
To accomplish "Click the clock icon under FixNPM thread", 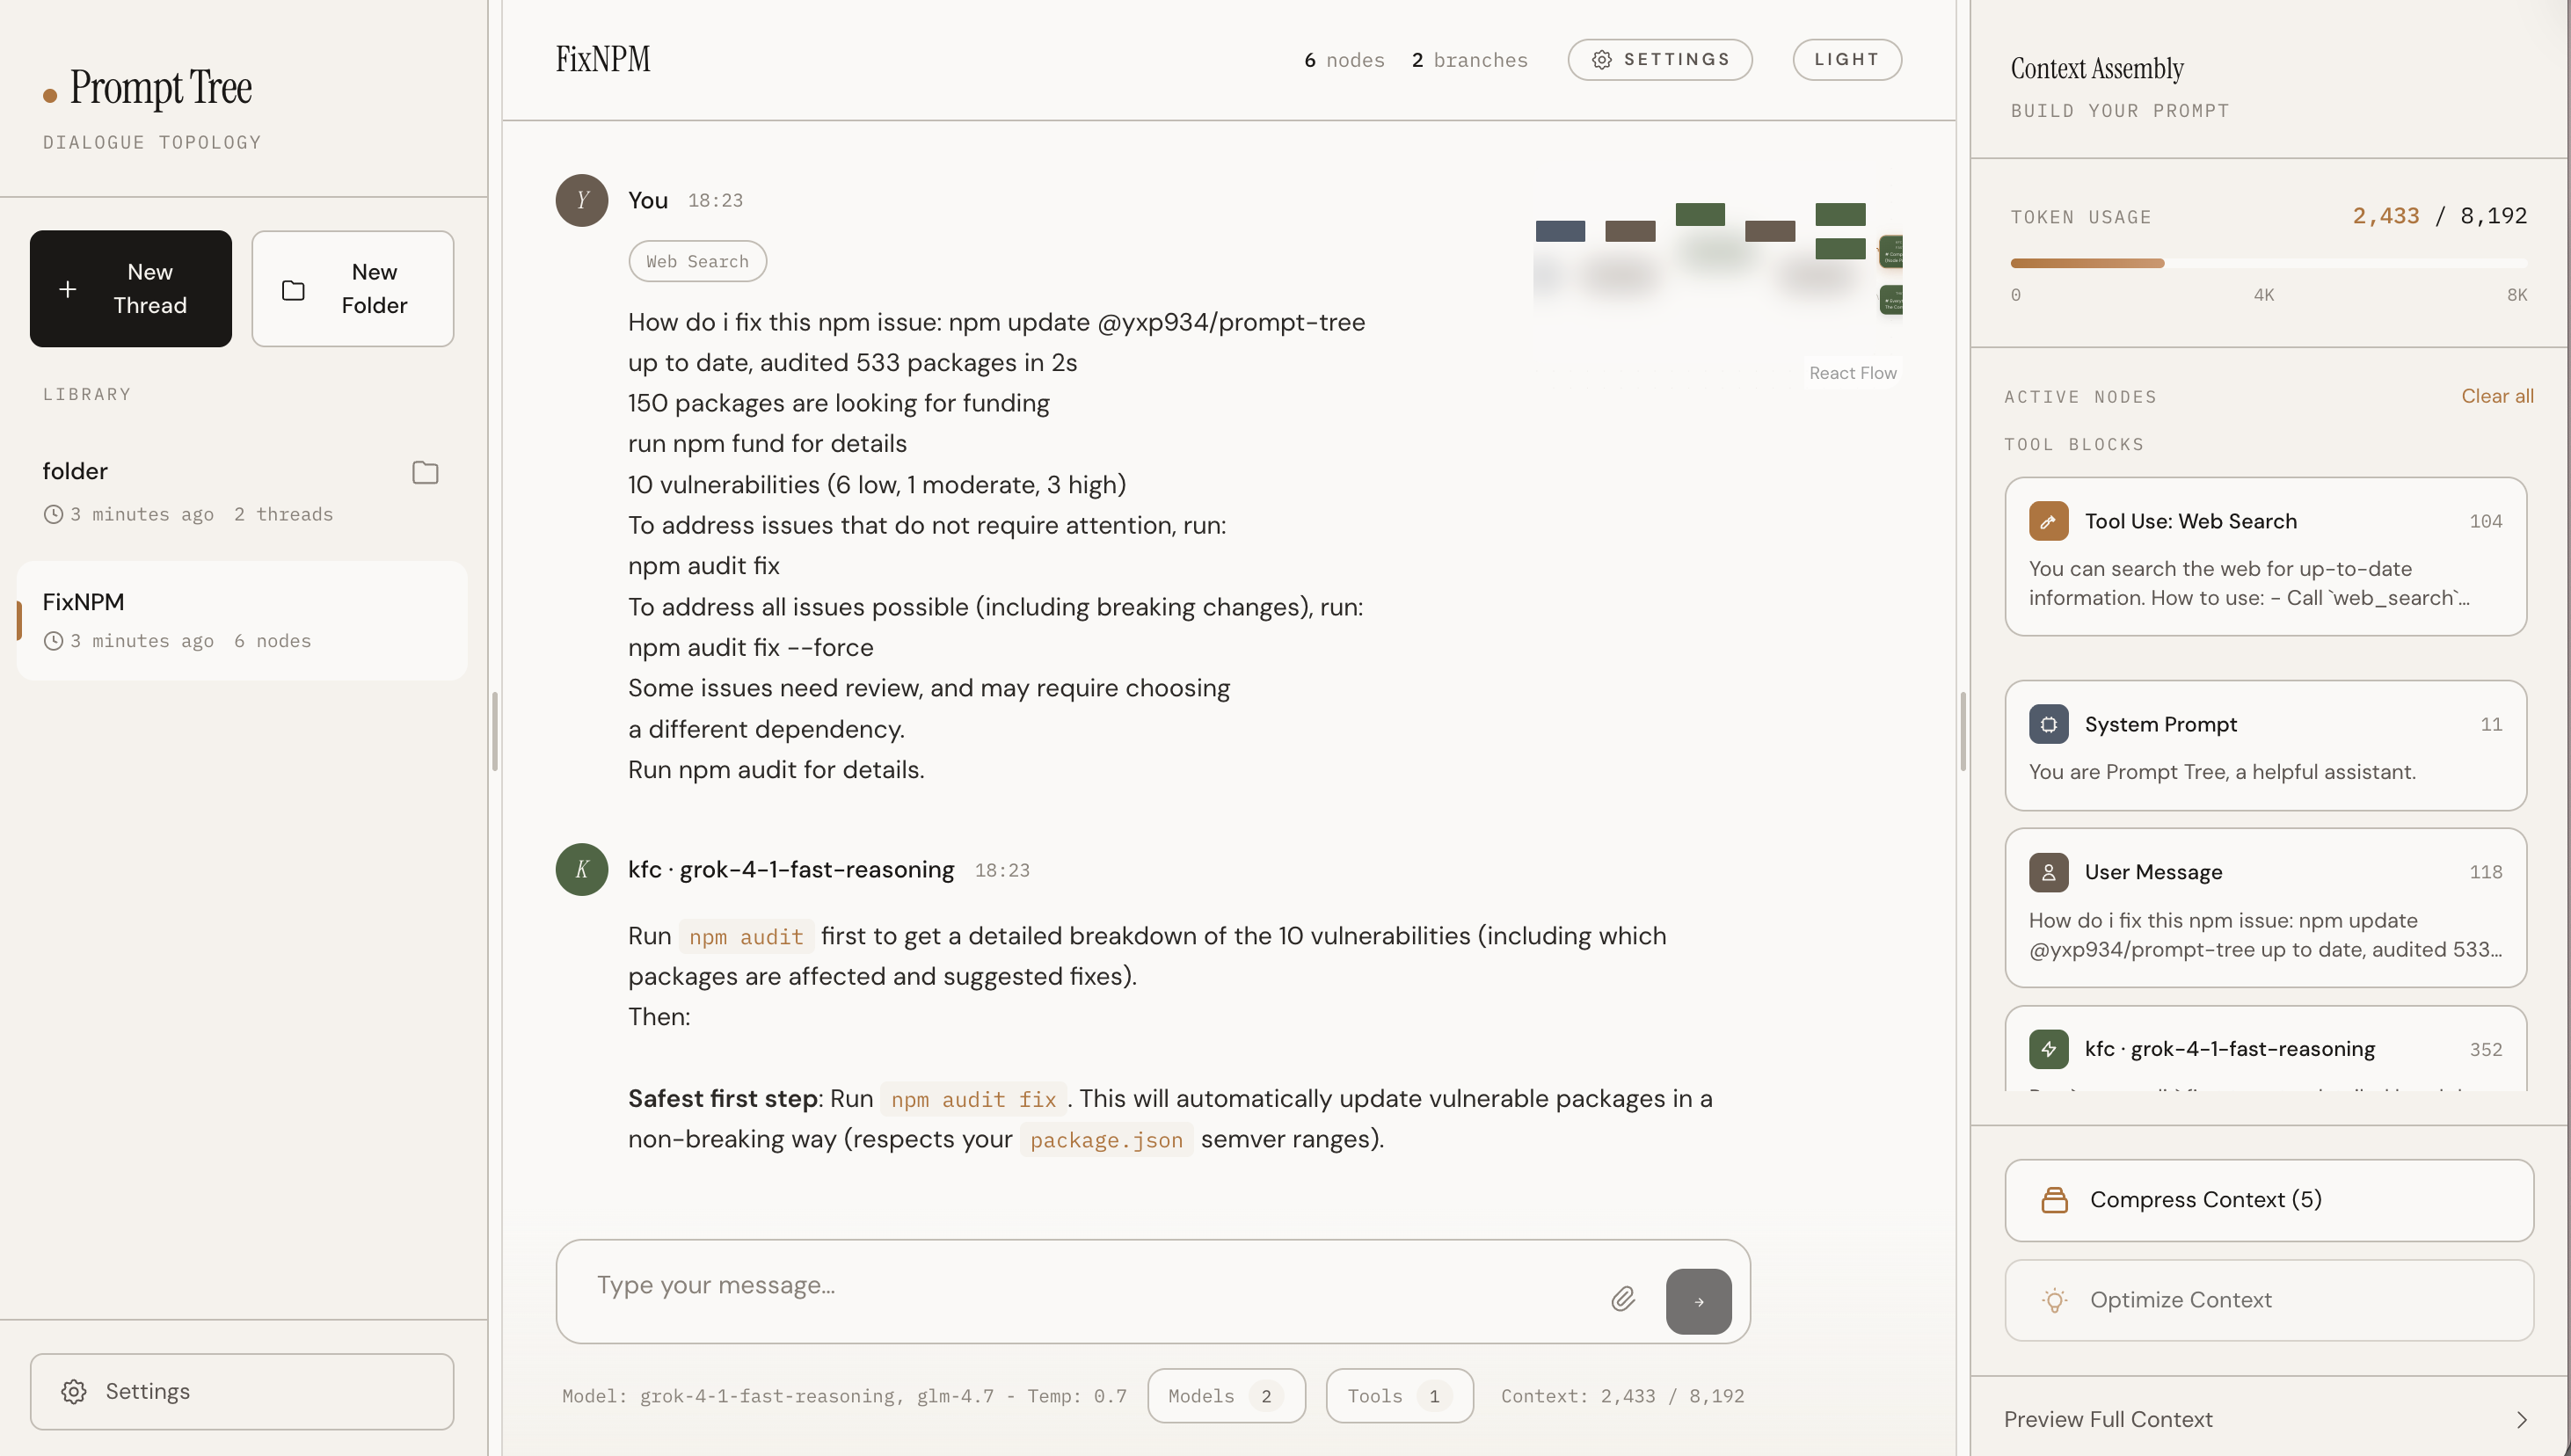I will point(53,641).
